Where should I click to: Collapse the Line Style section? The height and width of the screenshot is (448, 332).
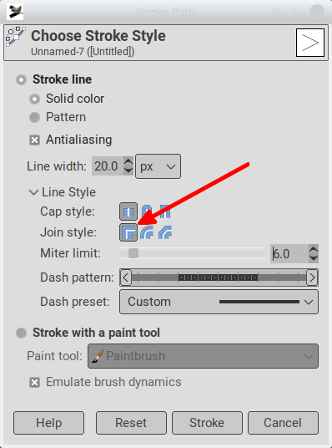[x=33, y=192]
